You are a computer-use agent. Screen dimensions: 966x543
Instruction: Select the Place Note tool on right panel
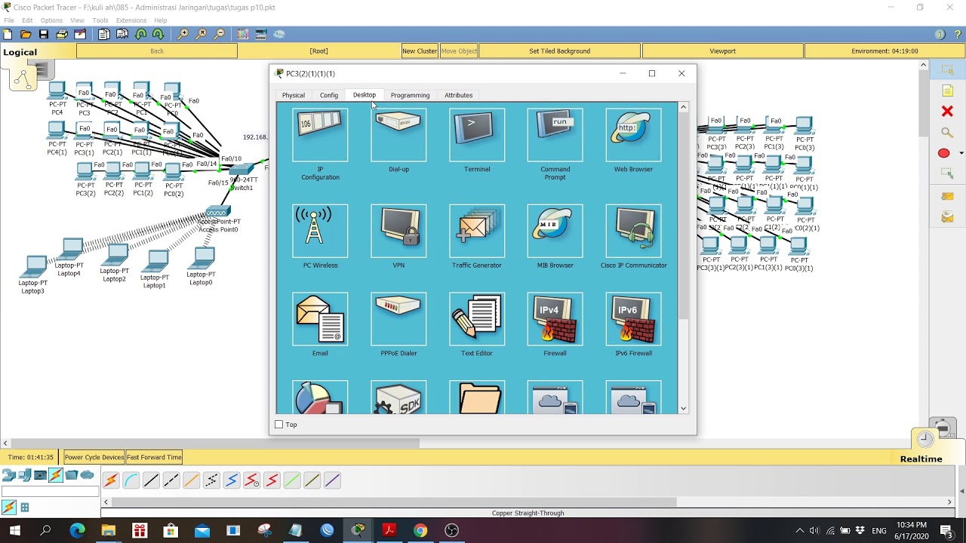click(948, 90)
